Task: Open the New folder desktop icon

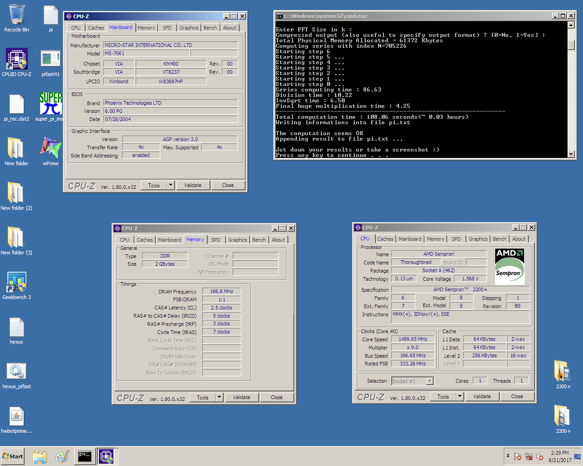Action: [x=16, y=152]
